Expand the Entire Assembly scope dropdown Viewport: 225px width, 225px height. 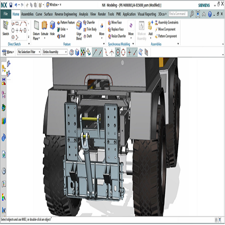[x=55, y=52]
